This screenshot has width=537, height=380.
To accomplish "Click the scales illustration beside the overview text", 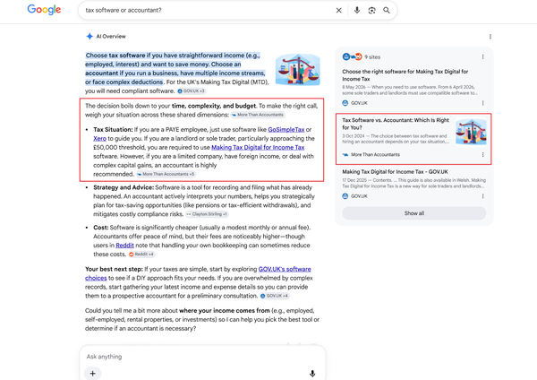I will (x=298, y=69).
